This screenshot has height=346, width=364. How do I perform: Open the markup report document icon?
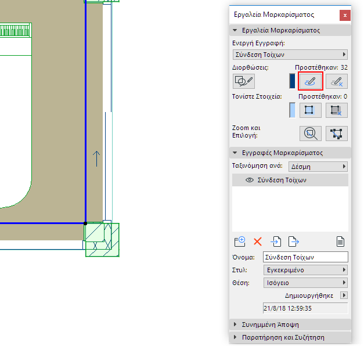(x=340, y=242)
